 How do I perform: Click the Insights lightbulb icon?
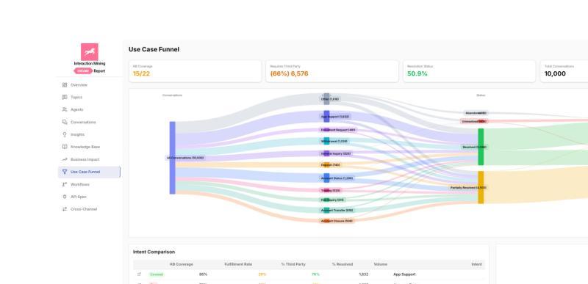65,134
